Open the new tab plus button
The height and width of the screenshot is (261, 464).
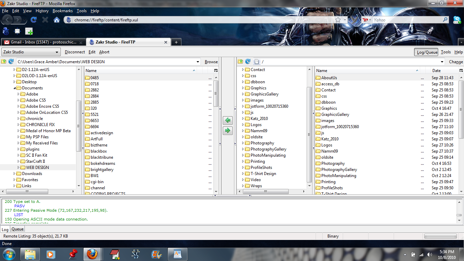pos(176,42)
